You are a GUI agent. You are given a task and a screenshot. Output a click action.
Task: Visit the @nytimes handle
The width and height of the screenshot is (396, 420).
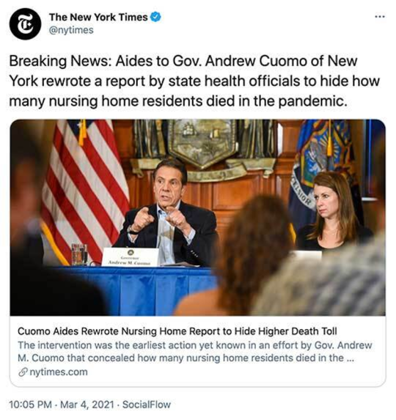point(71,30)
